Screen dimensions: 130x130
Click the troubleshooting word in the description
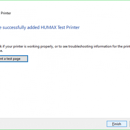pyautogui.click(x=81, y=46)
